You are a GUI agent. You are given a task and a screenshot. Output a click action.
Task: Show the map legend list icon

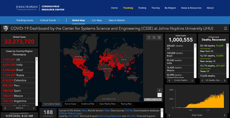154,38
